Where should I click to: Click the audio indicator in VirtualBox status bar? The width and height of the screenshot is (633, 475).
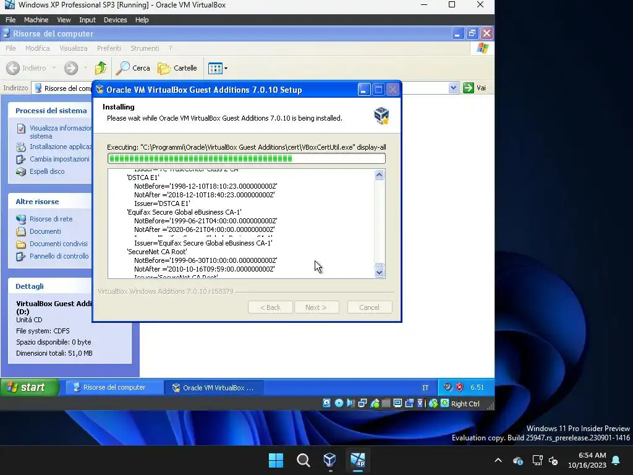[350, 403]
